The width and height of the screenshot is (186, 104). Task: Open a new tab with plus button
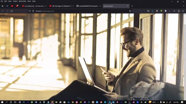click(x=132, y=6)
